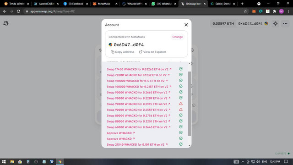Open the Windows Start menu
293x165 pixels.
tap(4, 162)
